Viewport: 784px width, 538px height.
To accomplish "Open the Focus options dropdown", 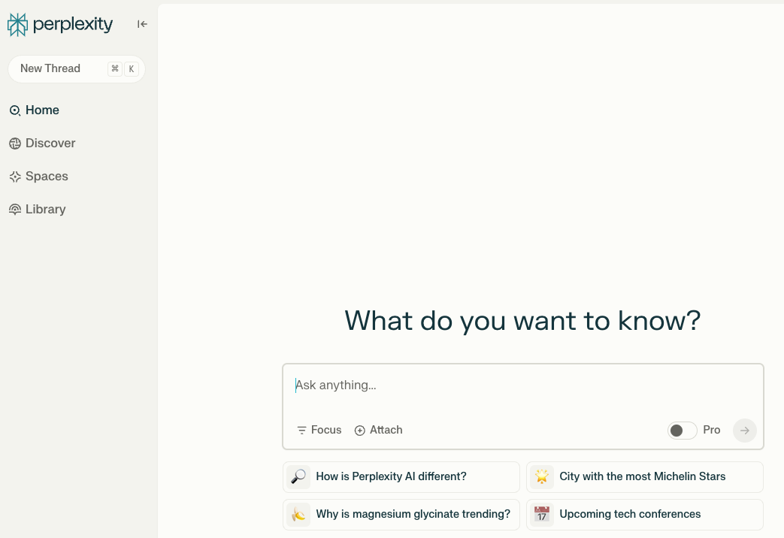I will [x=319, y=430].
